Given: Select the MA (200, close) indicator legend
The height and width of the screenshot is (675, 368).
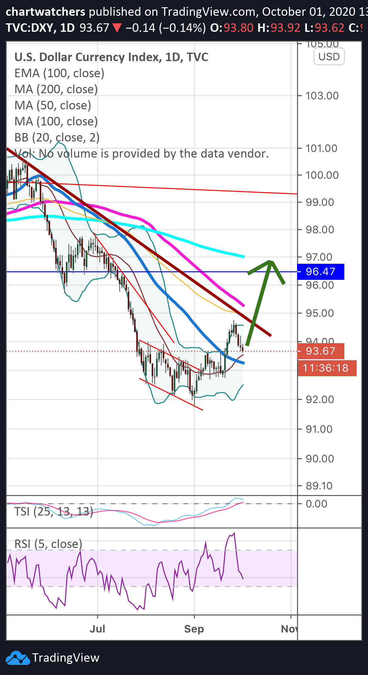Looking at the screenshot, I should tap(56, 89).
